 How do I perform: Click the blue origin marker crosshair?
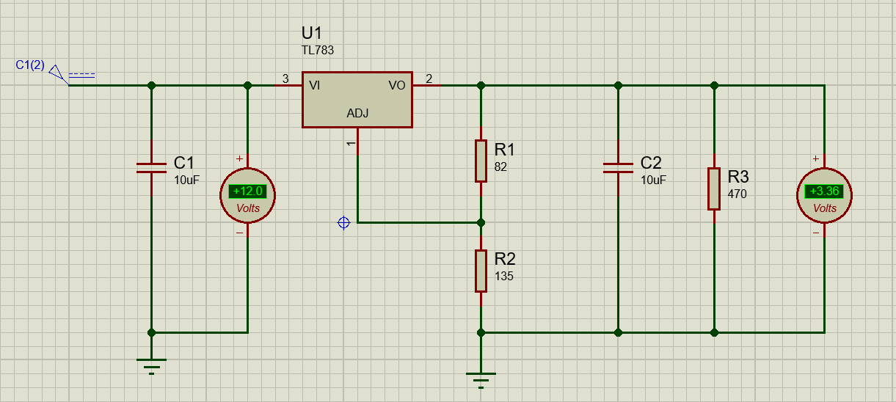click(x=343, y=222)
